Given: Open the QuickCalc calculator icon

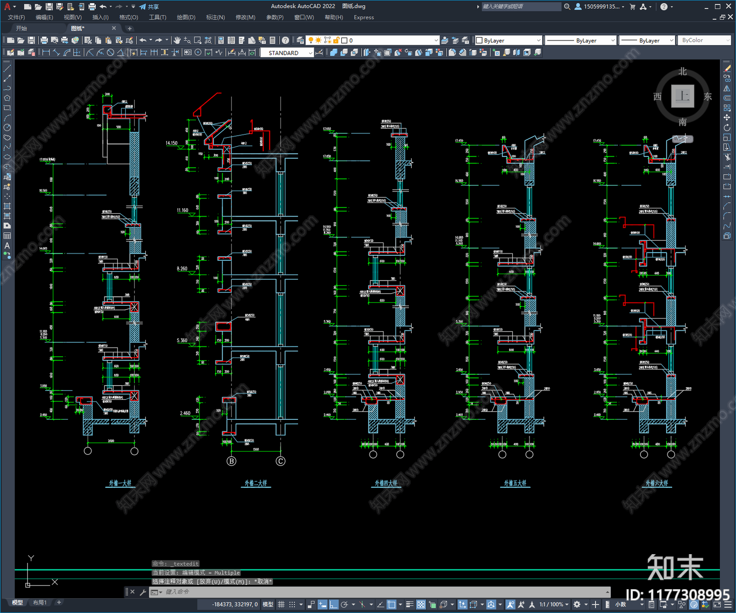Looking at the screenshot, I should coord(272,40).
